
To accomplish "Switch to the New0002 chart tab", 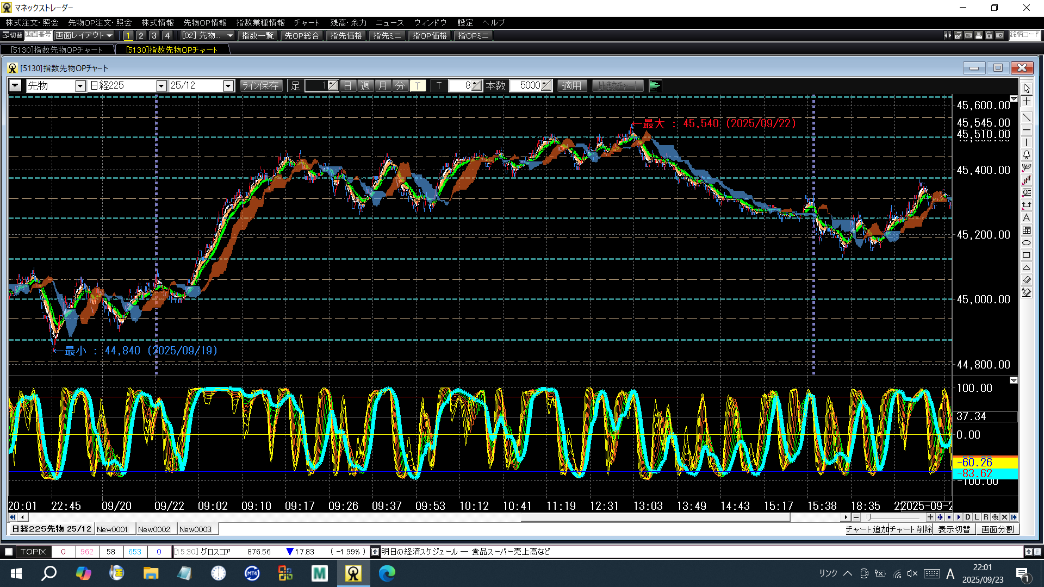I will (x=154, y=529).
